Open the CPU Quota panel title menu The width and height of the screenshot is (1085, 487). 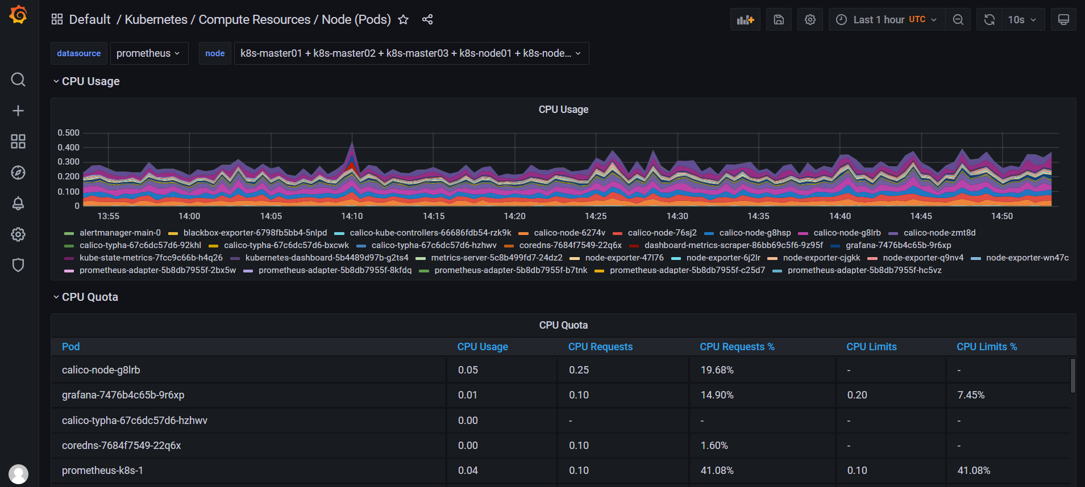563,325
